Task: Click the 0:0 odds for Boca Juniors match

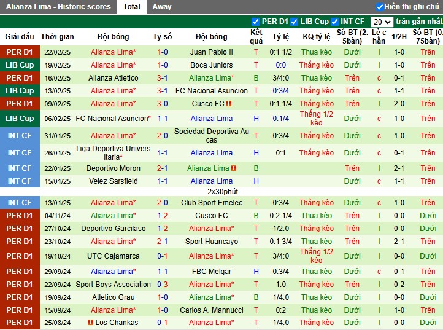Action: [x=280, y=65]
